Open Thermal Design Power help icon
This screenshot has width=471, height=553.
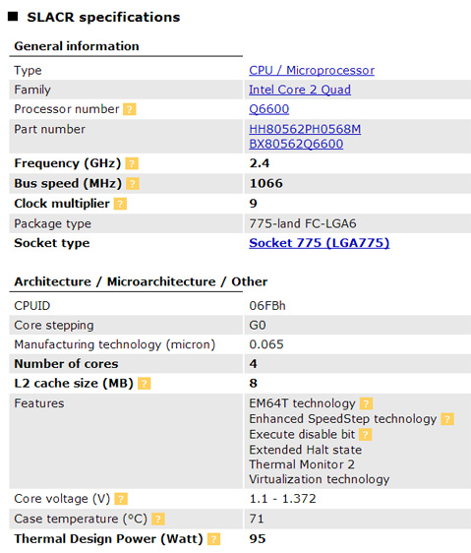click(213, 539)
